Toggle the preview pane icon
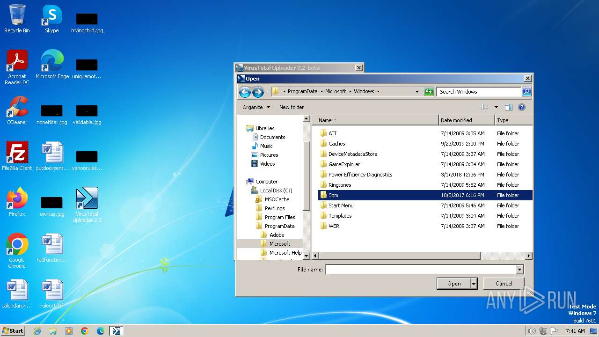 pos(509,107)
